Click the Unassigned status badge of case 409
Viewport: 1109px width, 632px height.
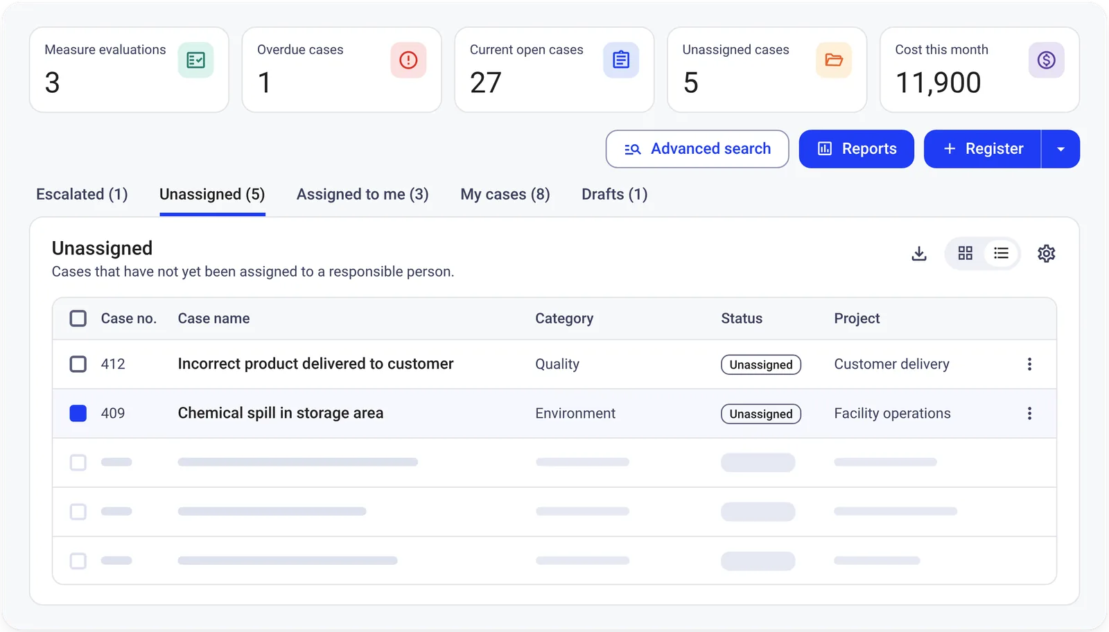(x=761, y=414)
